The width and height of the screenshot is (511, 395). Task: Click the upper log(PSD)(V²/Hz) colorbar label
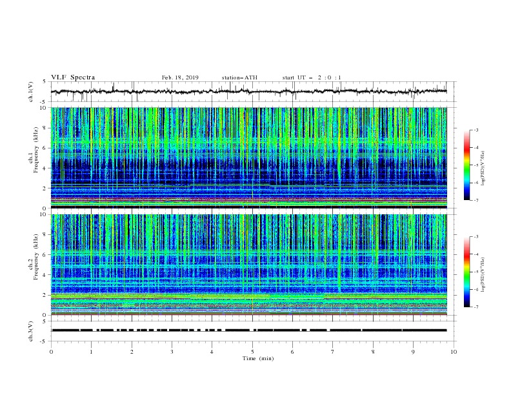[x=483, y=168]
